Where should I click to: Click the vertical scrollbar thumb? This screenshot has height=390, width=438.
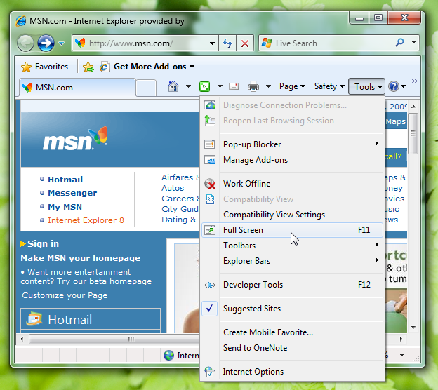click(413, 133)
